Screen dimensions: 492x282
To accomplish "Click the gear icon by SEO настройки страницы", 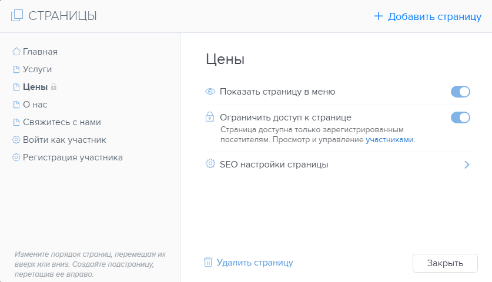I will click(x=210, y=164).
